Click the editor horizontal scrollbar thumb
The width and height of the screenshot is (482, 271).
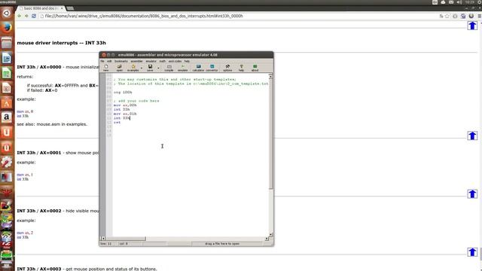pos(126,239)
